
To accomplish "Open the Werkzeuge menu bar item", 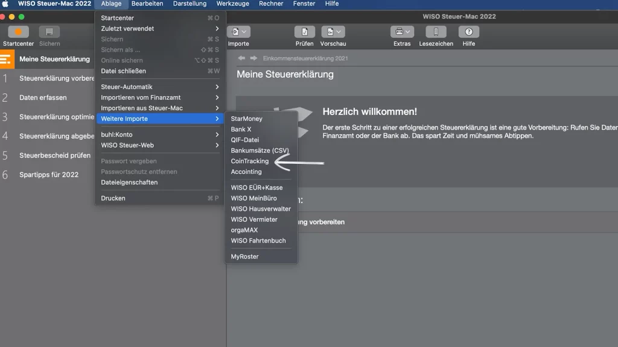I will [x=233, y=4].
